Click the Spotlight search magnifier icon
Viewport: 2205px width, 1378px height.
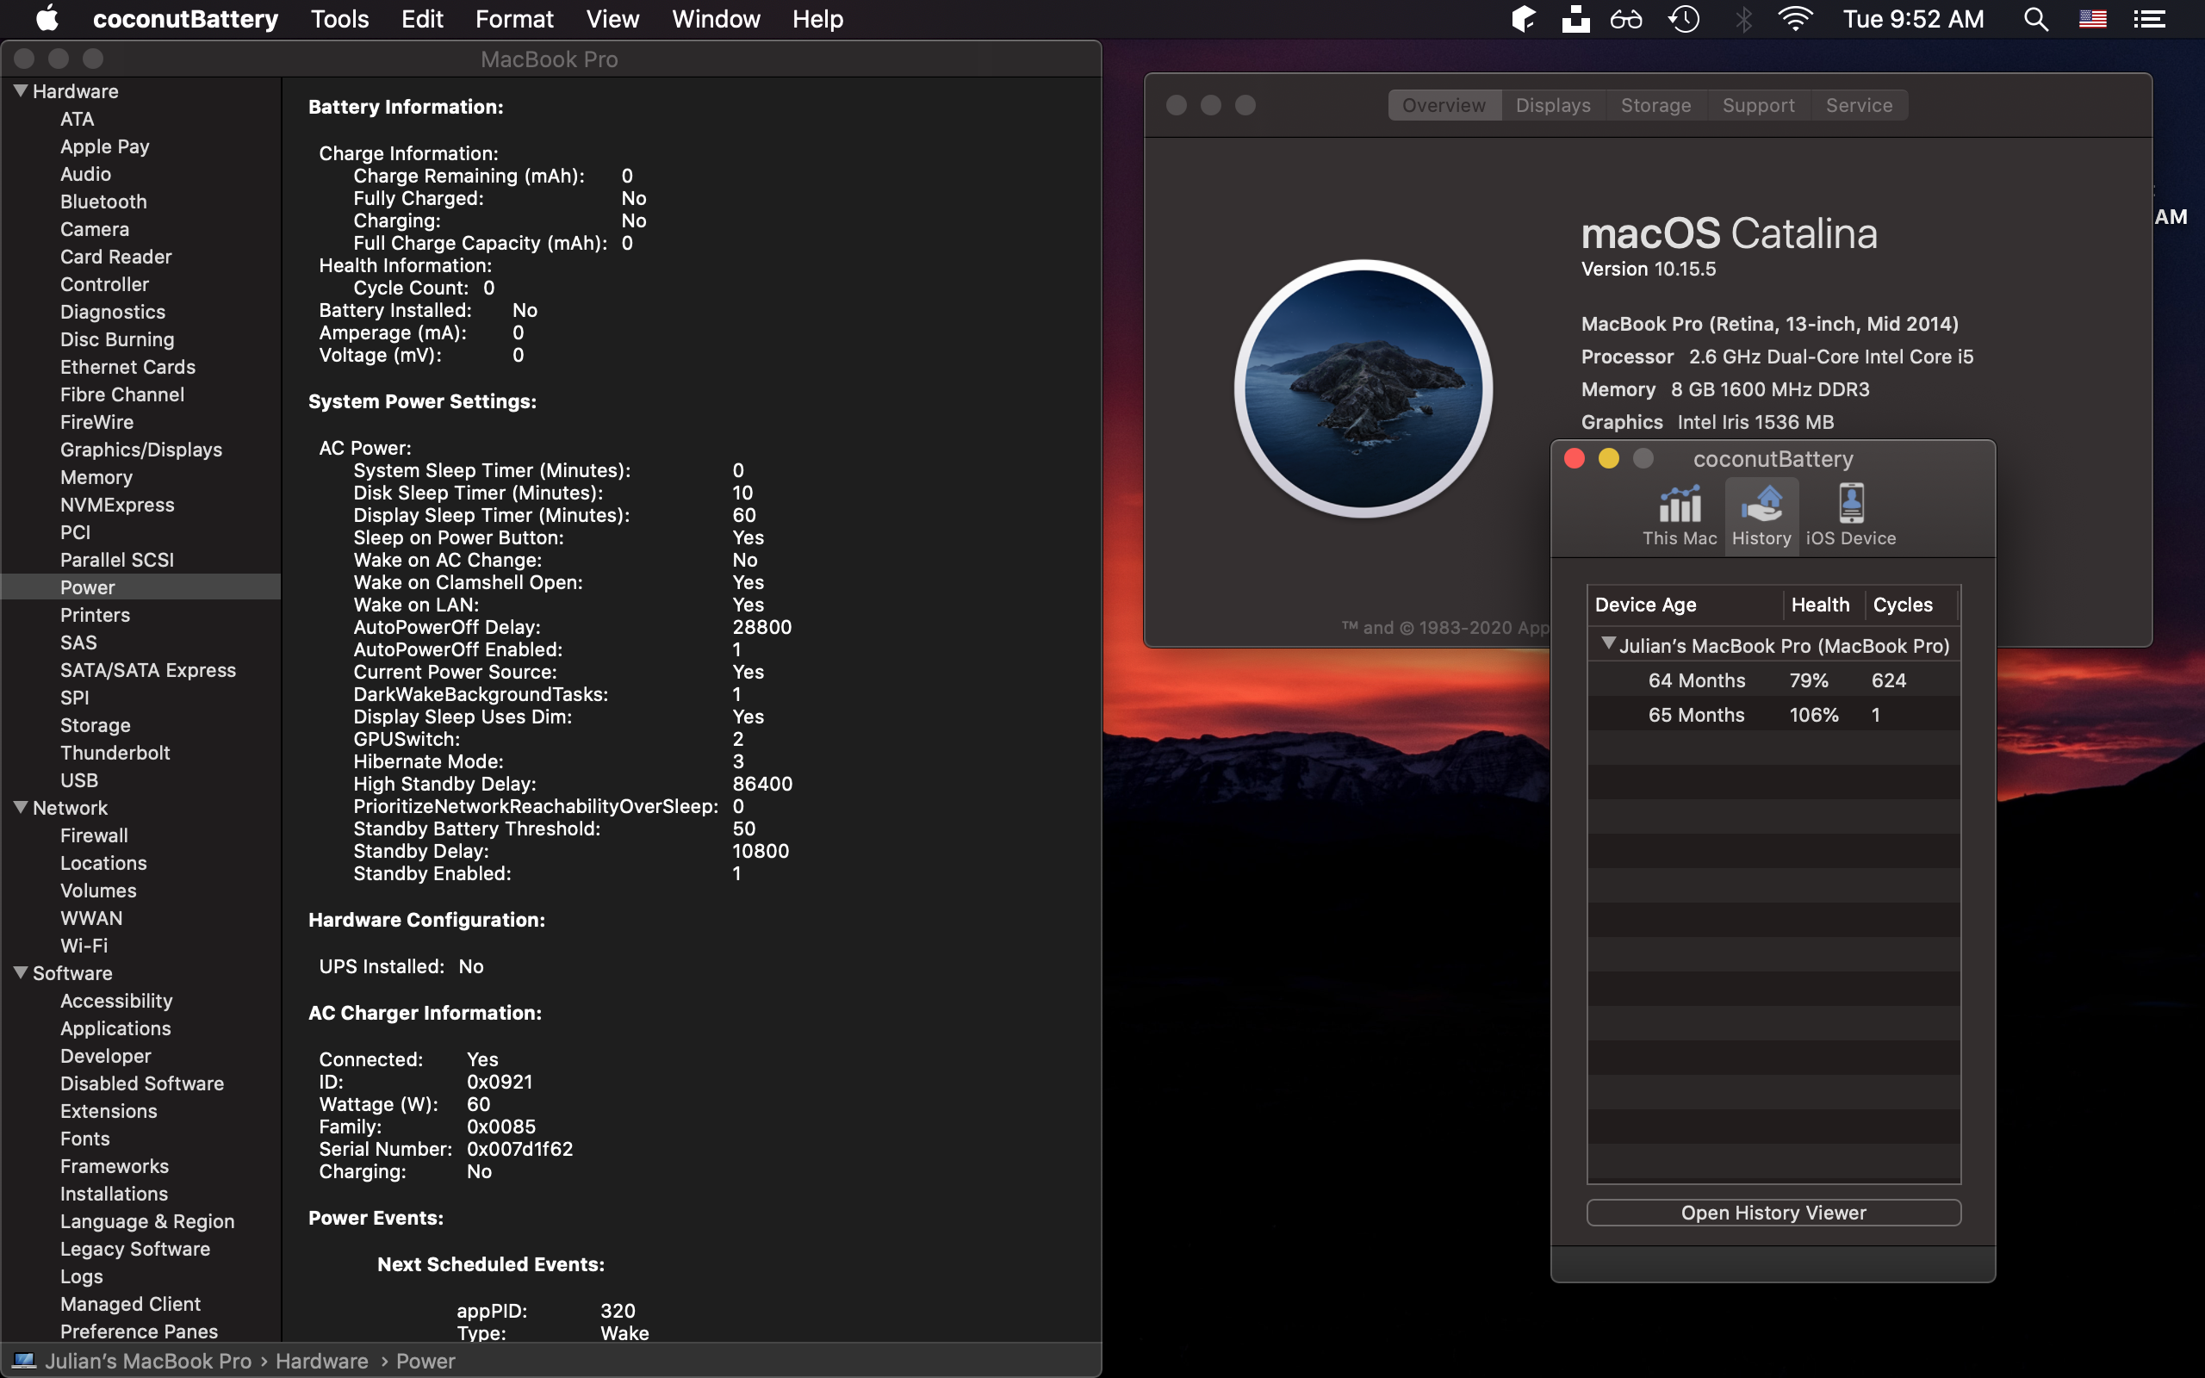click(2035, 19)
